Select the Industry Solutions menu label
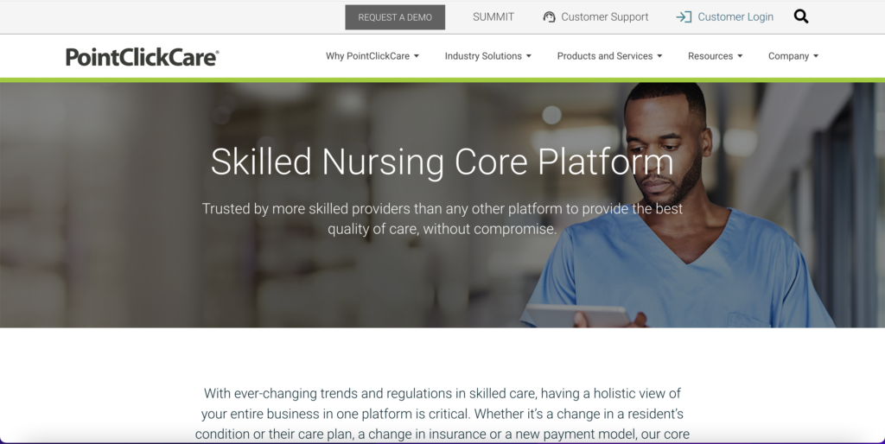The image size is (885, 444). (x=483, y=56)
